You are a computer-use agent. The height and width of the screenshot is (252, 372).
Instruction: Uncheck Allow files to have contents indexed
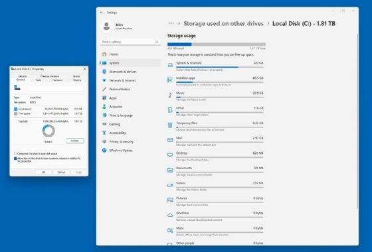pos(15,158)
